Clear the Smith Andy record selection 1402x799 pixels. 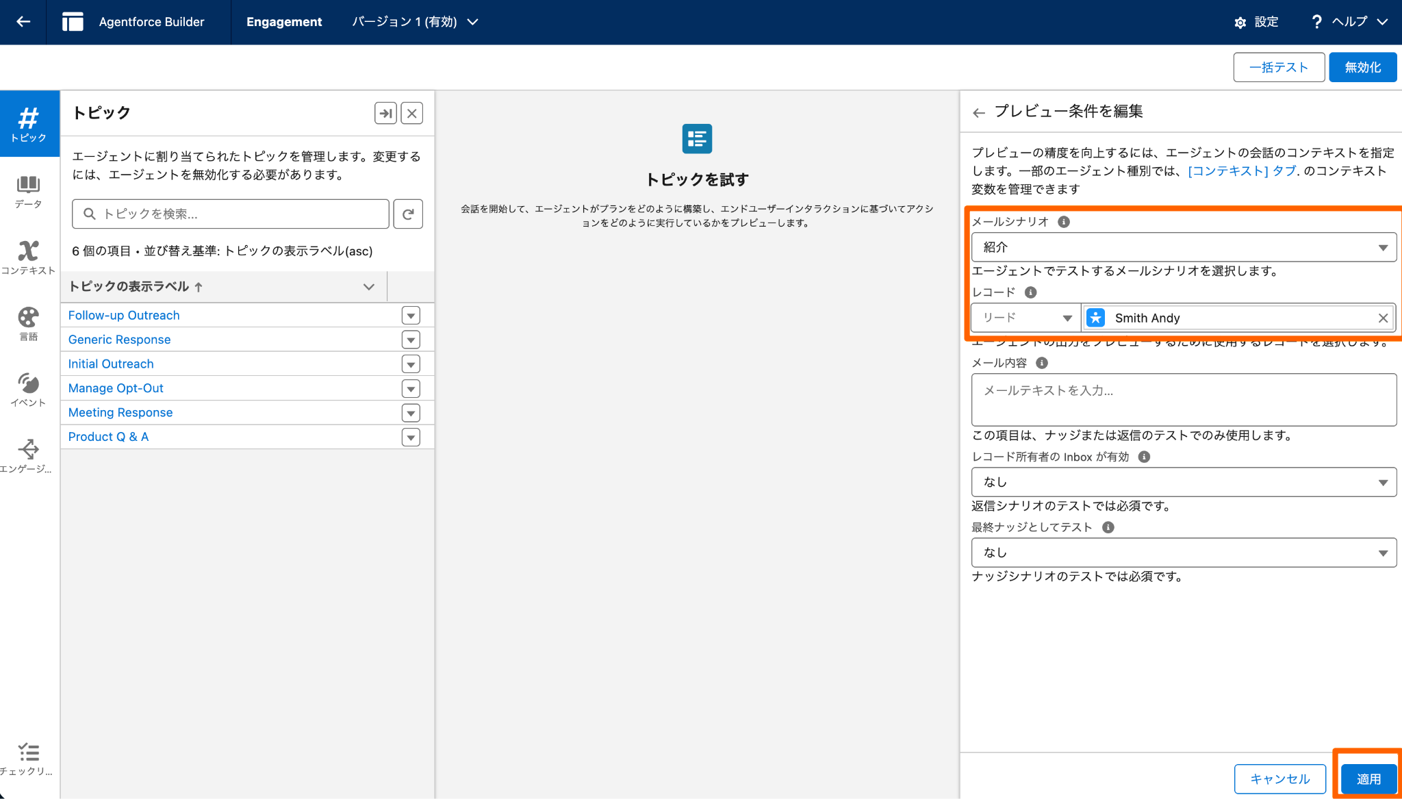click(1383, 318)
